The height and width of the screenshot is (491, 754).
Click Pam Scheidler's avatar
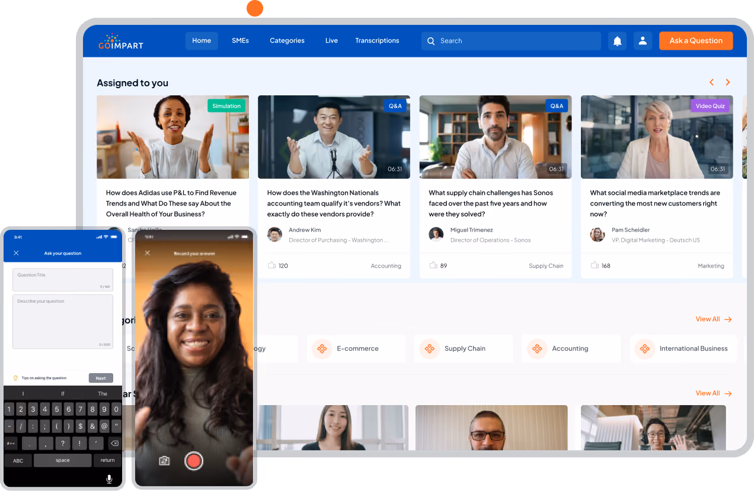tap(598, 235)
